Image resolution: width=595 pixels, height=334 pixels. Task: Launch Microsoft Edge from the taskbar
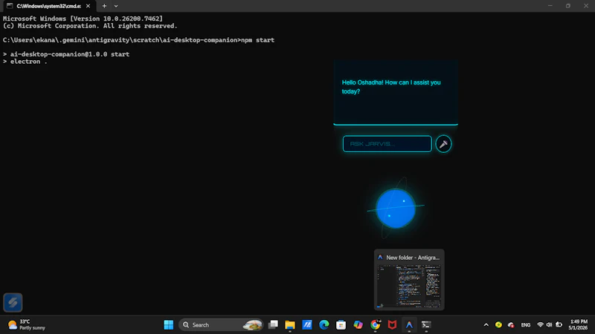click(324, 324)
